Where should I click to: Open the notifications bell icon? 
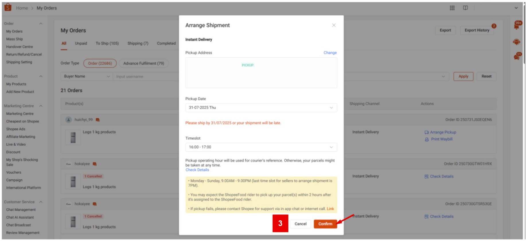pos(517,26)
